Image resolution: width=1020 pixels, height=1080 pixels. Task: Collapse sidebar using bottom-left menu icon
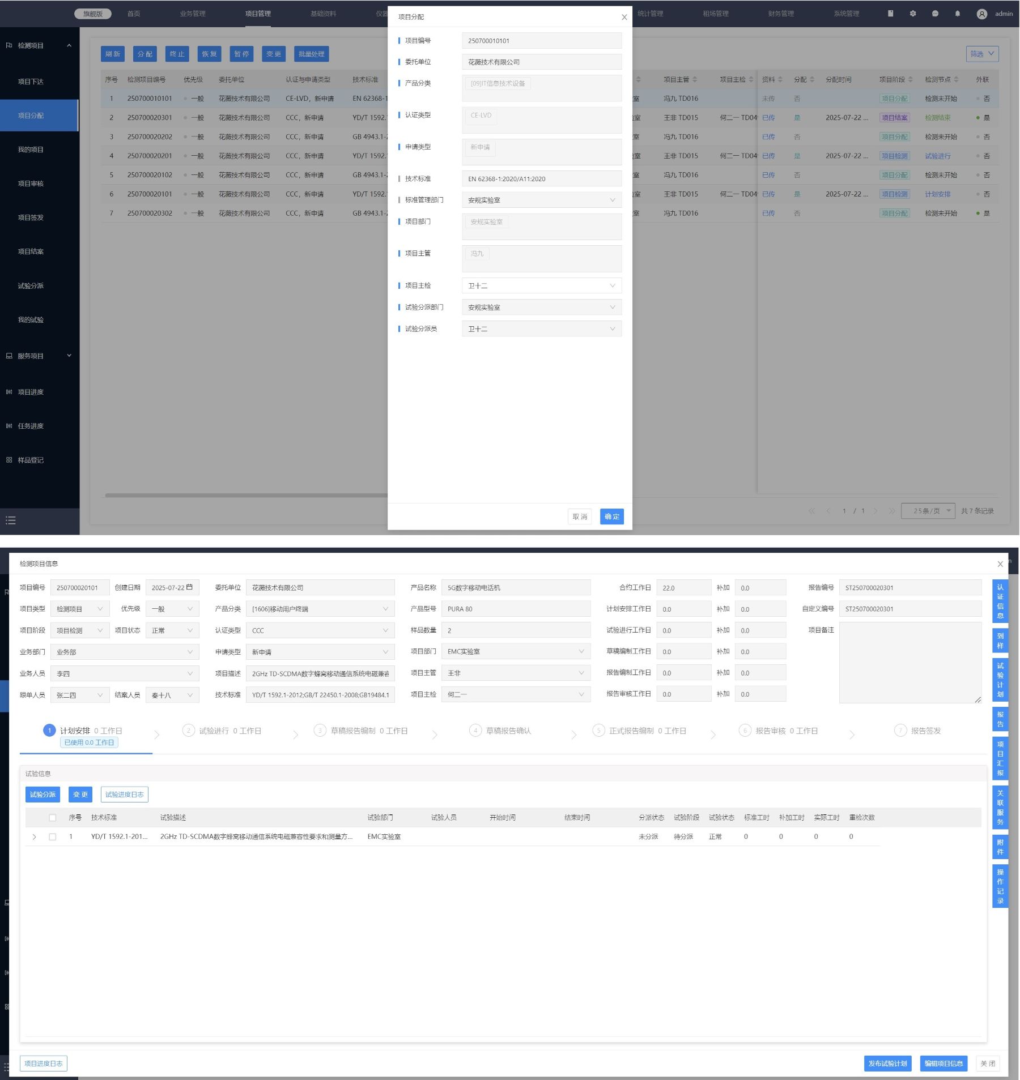tap(11, 520)
